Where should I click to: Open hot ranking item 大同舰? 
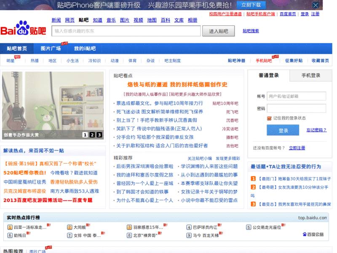pyautogui.click(x=80, y=227)
